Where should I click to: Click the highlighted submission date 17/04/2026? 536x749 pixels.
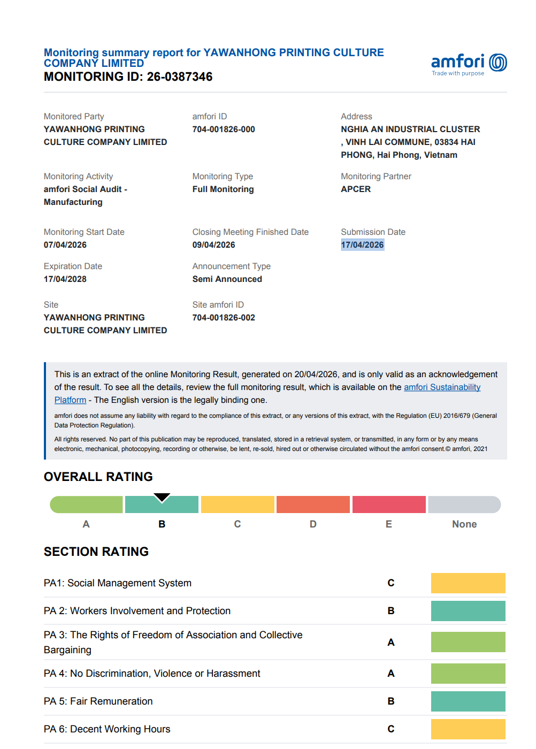tap(363, 245)
